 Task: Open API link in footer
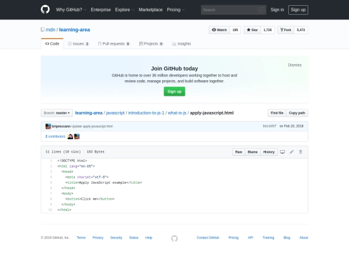250,237
